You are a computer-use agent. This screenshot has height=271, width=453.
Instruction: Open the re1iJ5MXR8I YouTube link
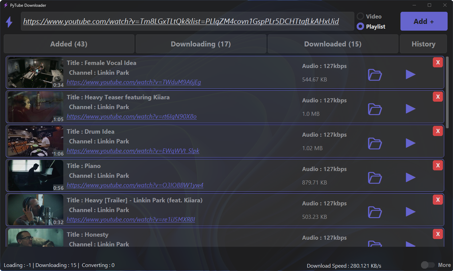(x=131, y=219)
